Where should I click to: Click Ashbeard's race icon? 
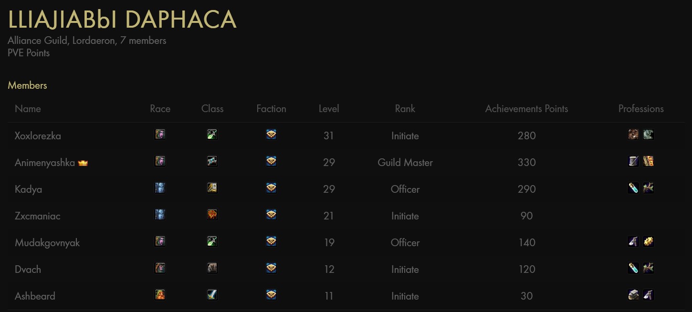(x=160, y=295)
